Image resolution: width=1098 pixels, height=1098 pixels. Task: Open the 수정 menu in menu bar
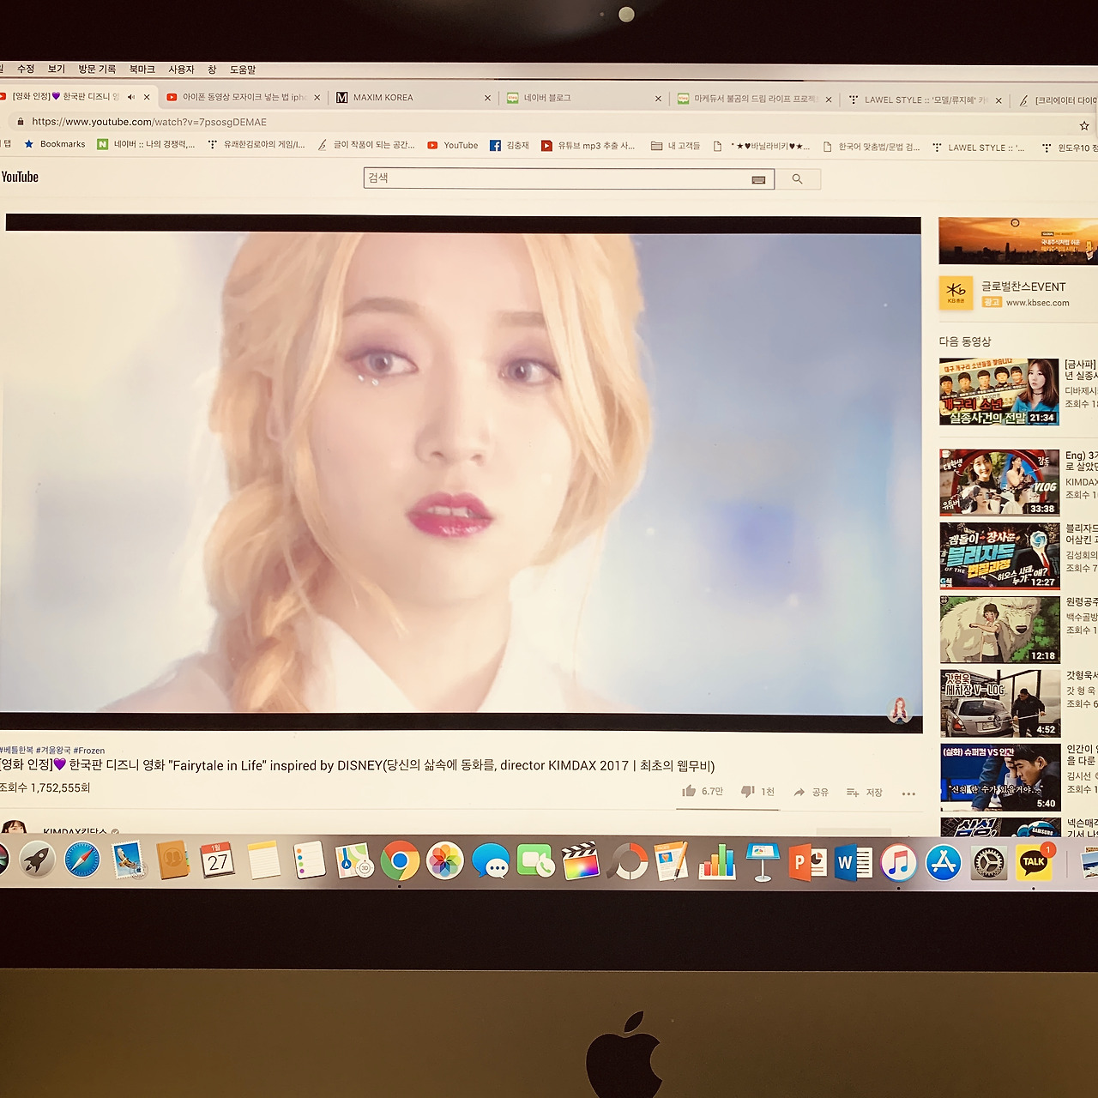pos(26,69)
